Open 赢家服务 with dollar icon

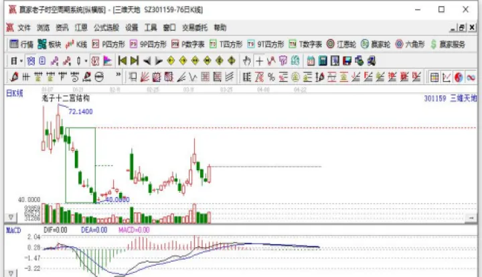(448, 45)
